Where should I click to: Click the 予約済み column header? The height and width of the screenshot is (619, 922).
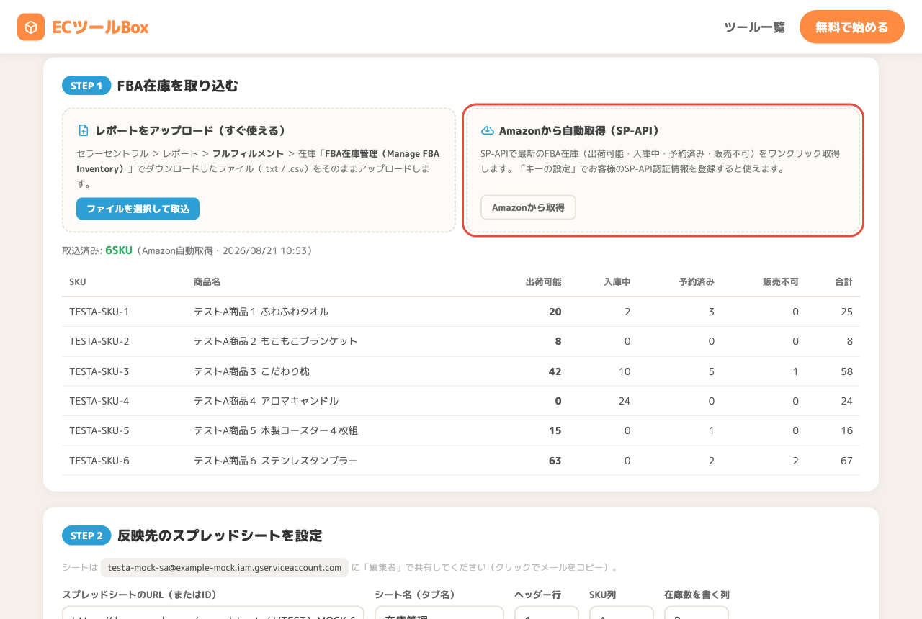click(697, 281)
